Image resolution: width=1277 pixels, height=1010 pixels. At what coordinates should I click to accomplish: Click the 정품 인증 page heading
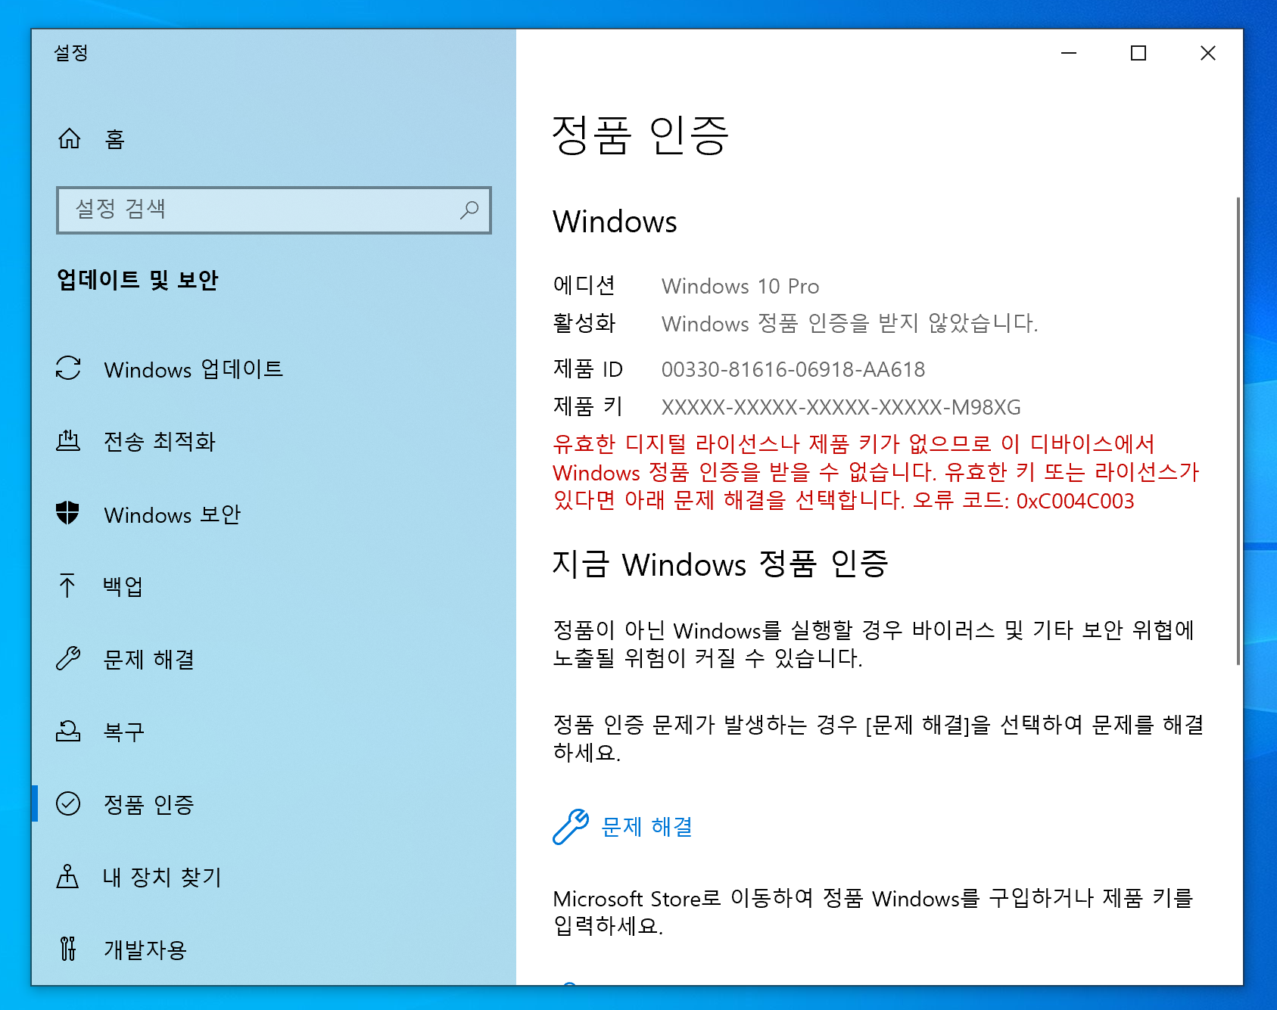[640, 135]
